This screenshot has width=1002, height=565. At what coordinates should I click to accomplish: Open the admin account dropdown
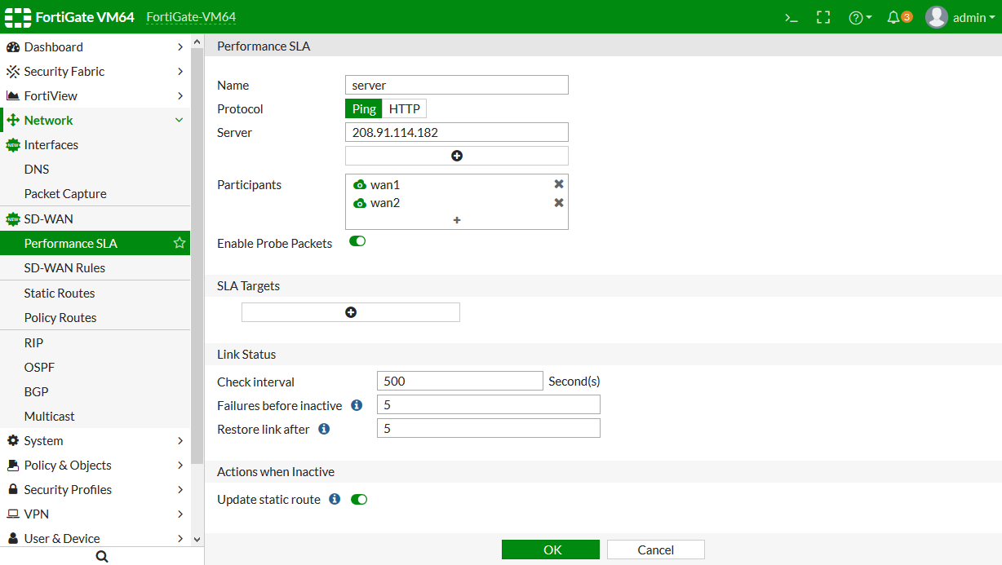pyautogui.click(x=961, y=16)
